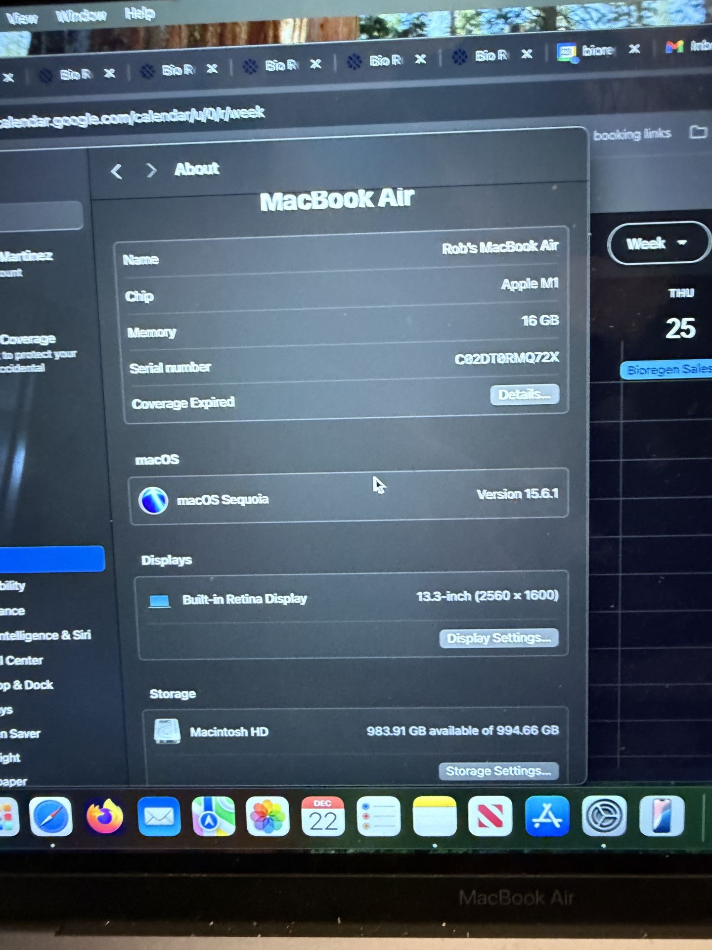Click the Storage Settings… button
Viewport: 712px width, 950px height.
498,771
